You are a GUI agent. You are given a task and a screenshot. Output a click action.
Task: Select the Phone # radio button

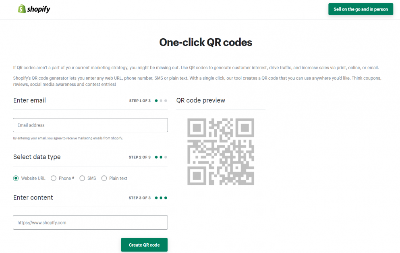click(54, 178)
